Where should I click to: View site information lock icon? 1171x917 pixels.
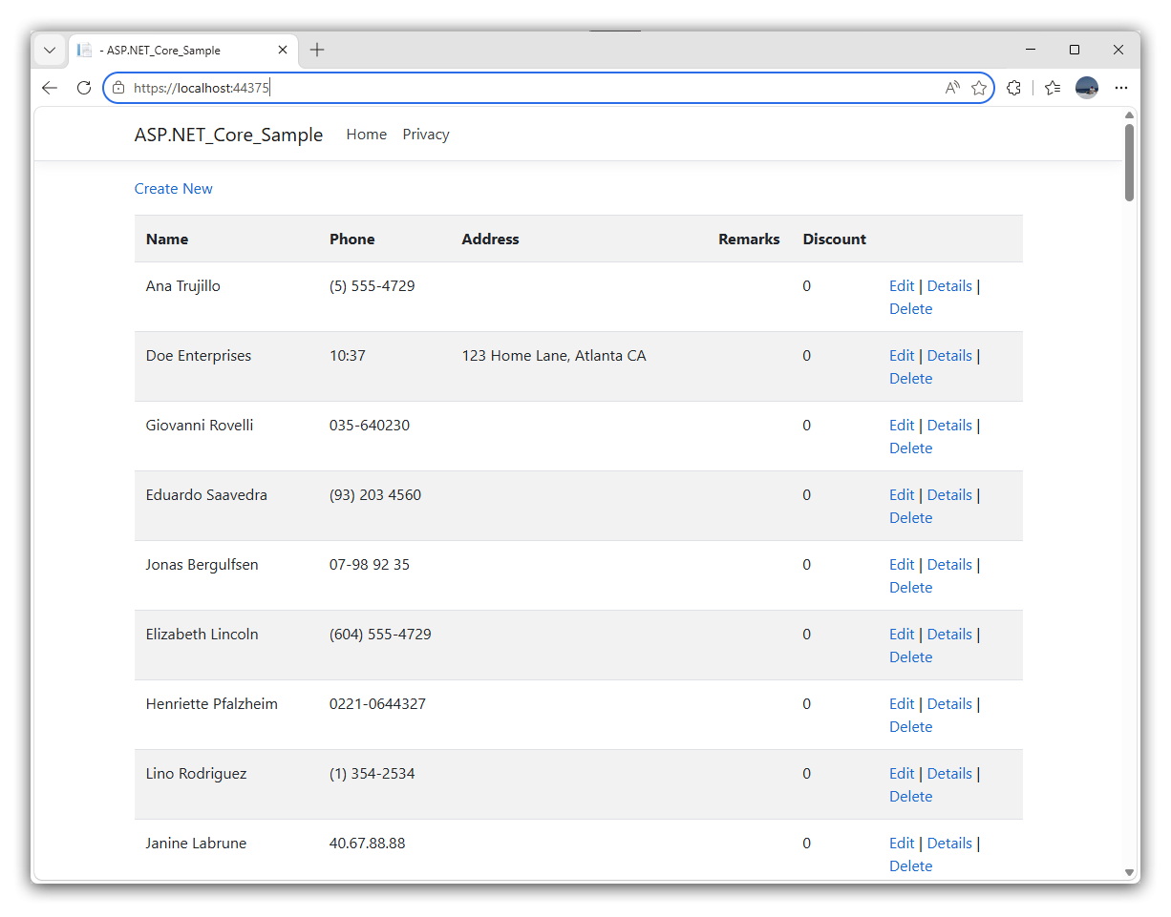coord(118,88)
